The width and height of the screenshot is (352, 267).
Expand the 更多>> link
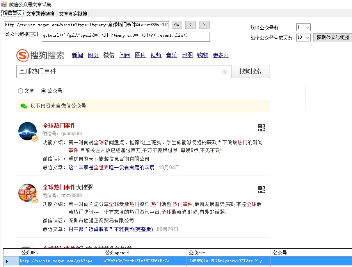pyautogui.click(x=220, y=55)
